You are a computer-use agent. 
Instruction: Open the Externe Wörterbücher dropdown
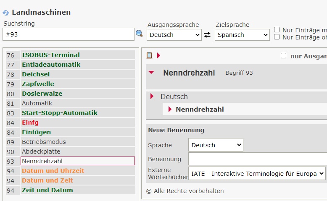tap(257, 173)
